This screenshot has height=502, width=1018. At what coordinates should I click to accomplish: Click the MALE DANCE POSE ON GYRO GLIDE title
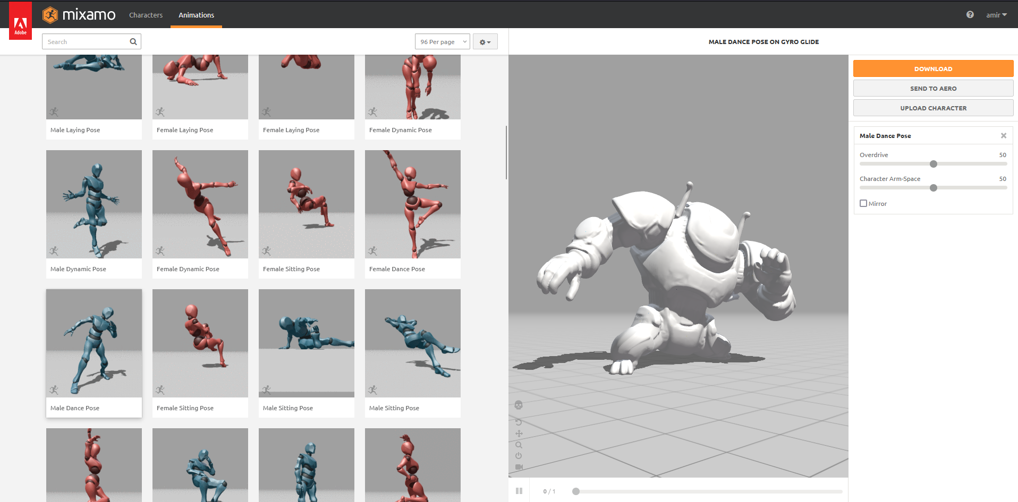tap(763, 42)
